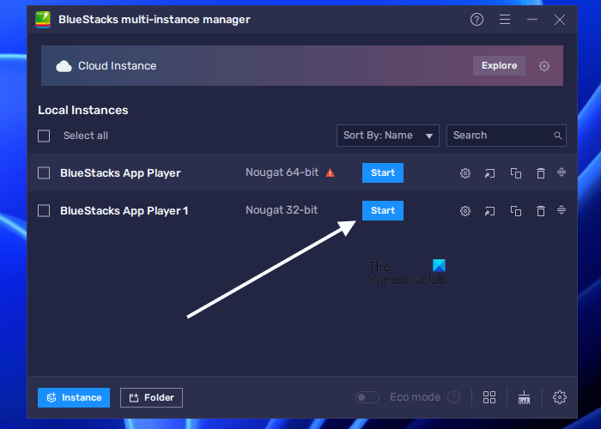The width and height of the screenshot is (601, 429).
Task: Check the BlueStacks App Player row checkbox
Action: tap(44, 173)
